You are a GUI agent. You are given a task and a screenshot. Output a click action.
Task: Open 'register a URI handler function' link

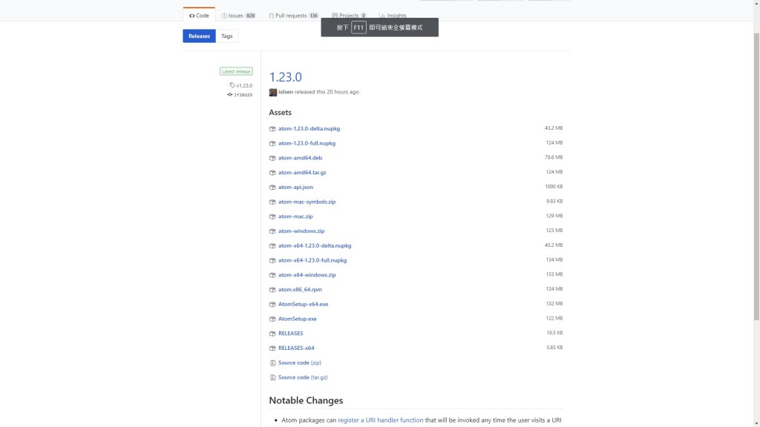(381, 420)
